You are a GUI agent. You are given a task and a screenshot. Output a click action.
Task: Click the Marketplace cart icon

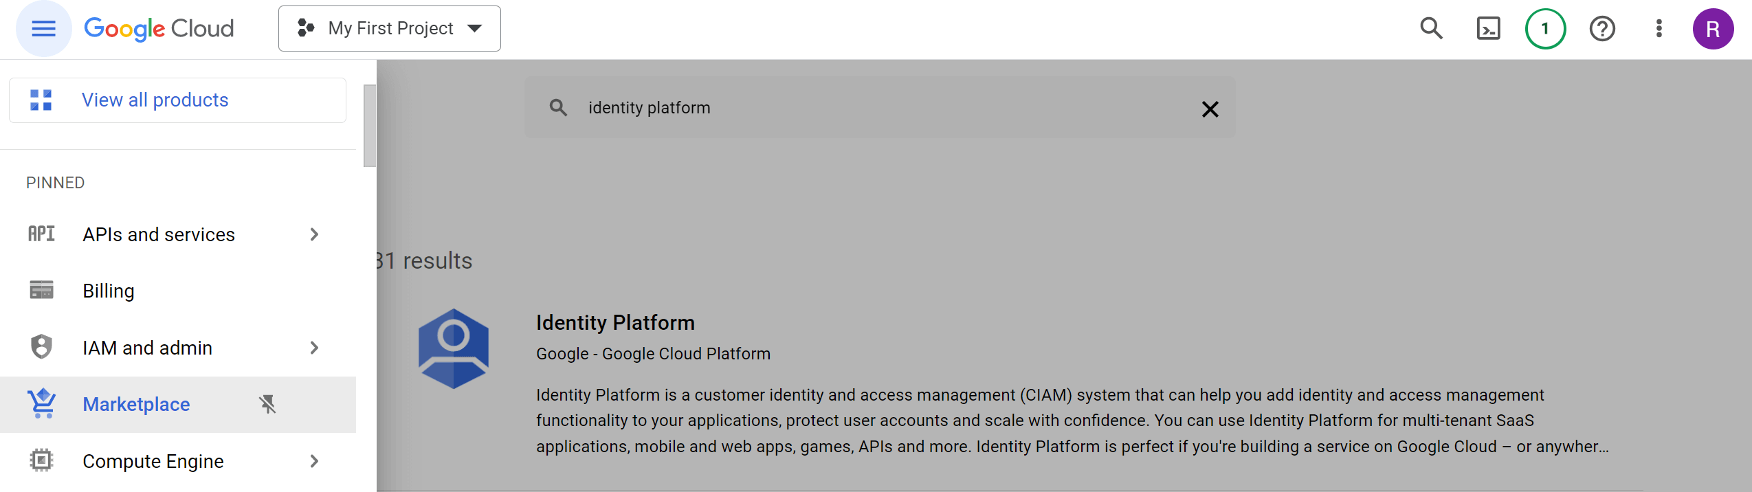[x=41, y=404]
